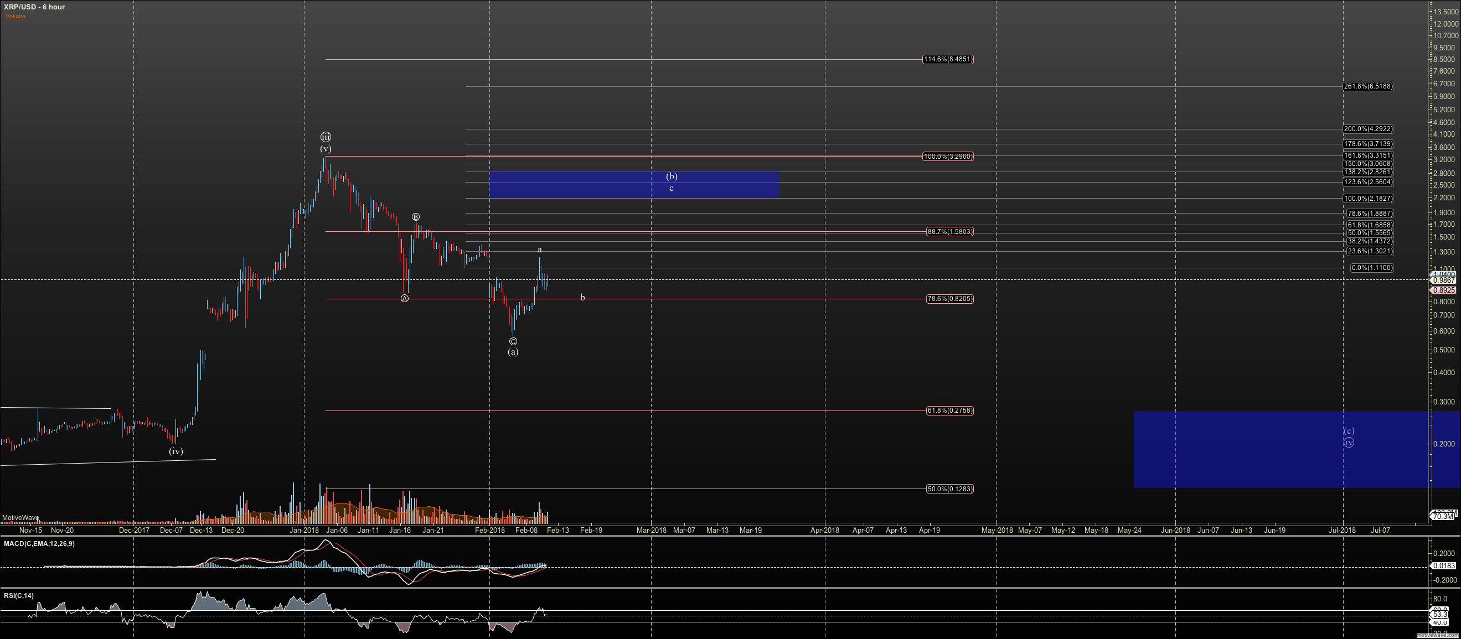
Task: Click the Jan2018 date on time axis
Action: [304, 531]
